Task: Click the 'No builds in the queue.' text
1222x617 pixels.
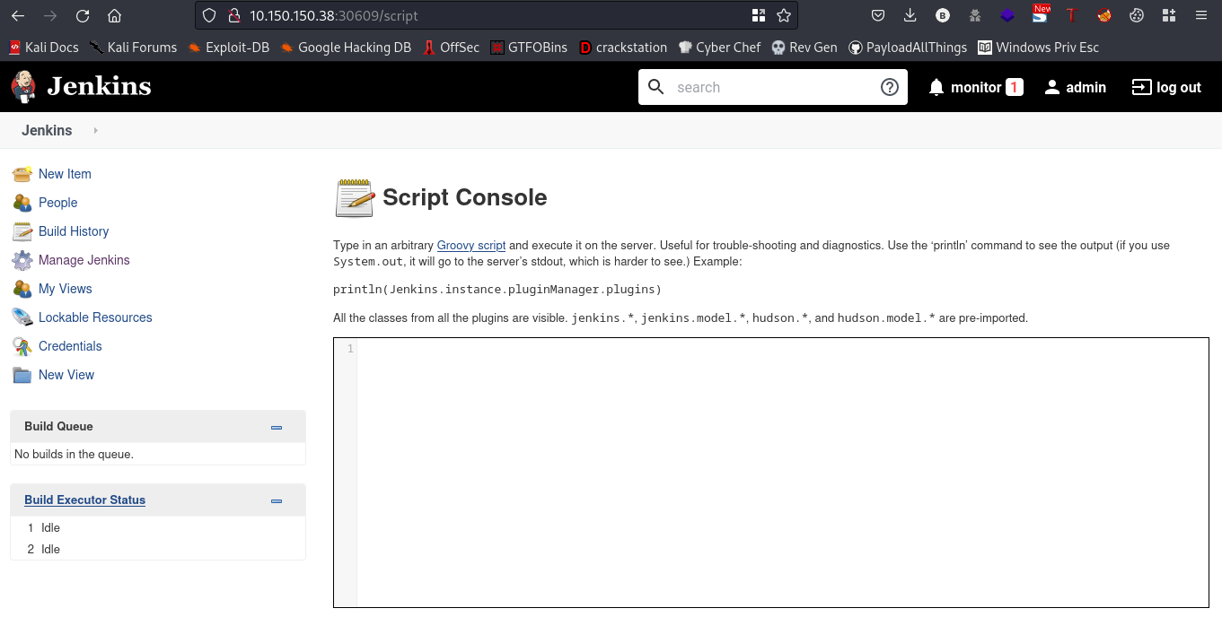Action: (74, 455)
